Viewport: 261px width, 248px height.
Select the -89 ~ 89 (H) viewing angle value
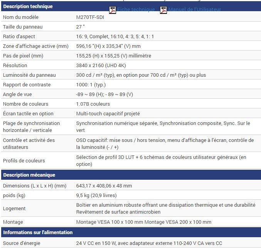[104, 94]
